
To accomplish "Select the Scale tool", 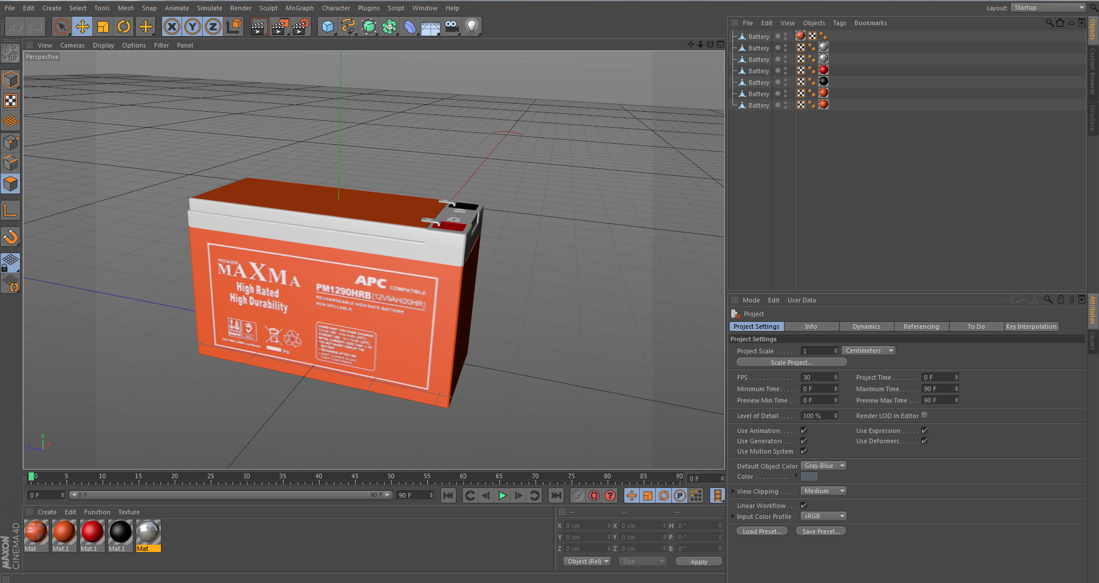I will click(103, 26).
